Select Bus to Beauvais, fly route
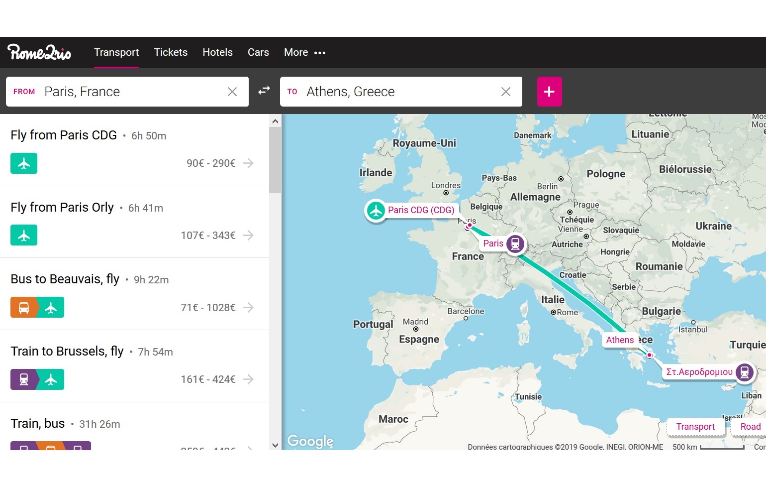The height and width of the screenshot is (485, 766). (134, 294)
